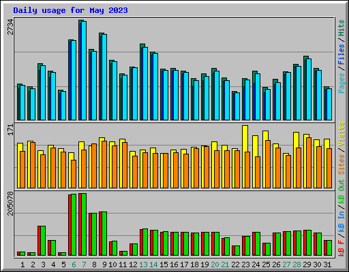Click day label 16 on the x-axis
Screen dimensions: 349x272
tap(174, 265)
